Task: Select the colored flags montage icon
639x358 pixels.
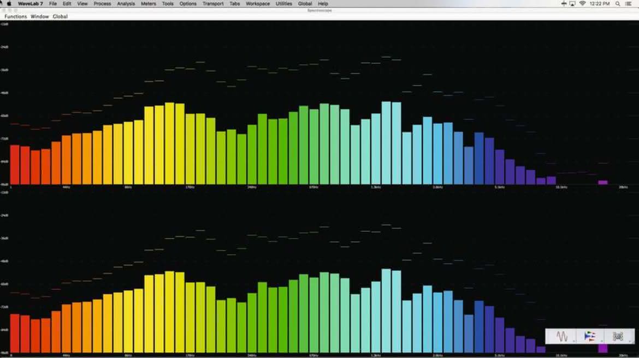Action: coord(590,336)
